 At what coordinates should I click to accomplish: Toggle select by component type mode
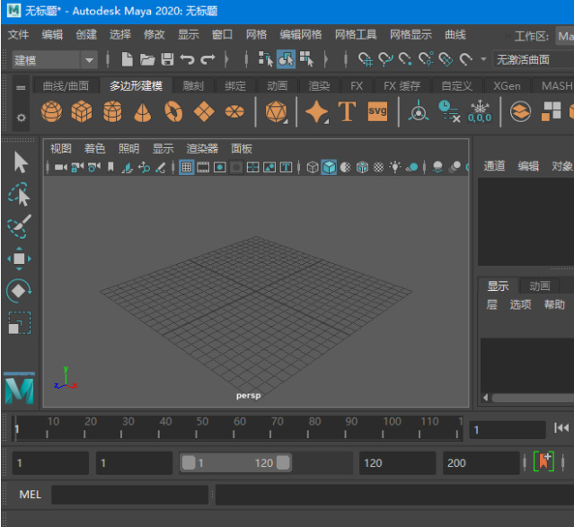[x=306, y=59]
